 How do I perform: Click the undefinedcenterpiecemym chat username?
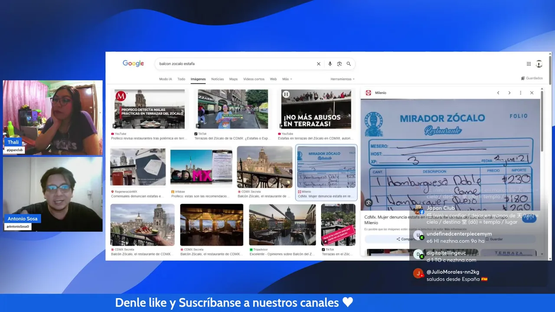[459, 234]
